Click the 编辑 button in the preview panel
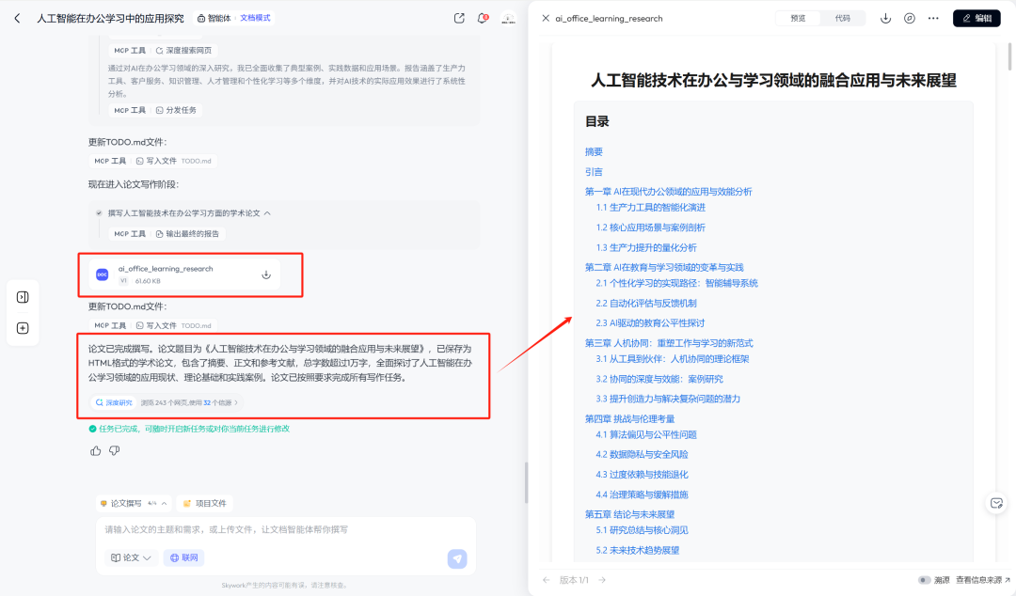This screenshot has height=596, width=1016. (x=976, y=17)
